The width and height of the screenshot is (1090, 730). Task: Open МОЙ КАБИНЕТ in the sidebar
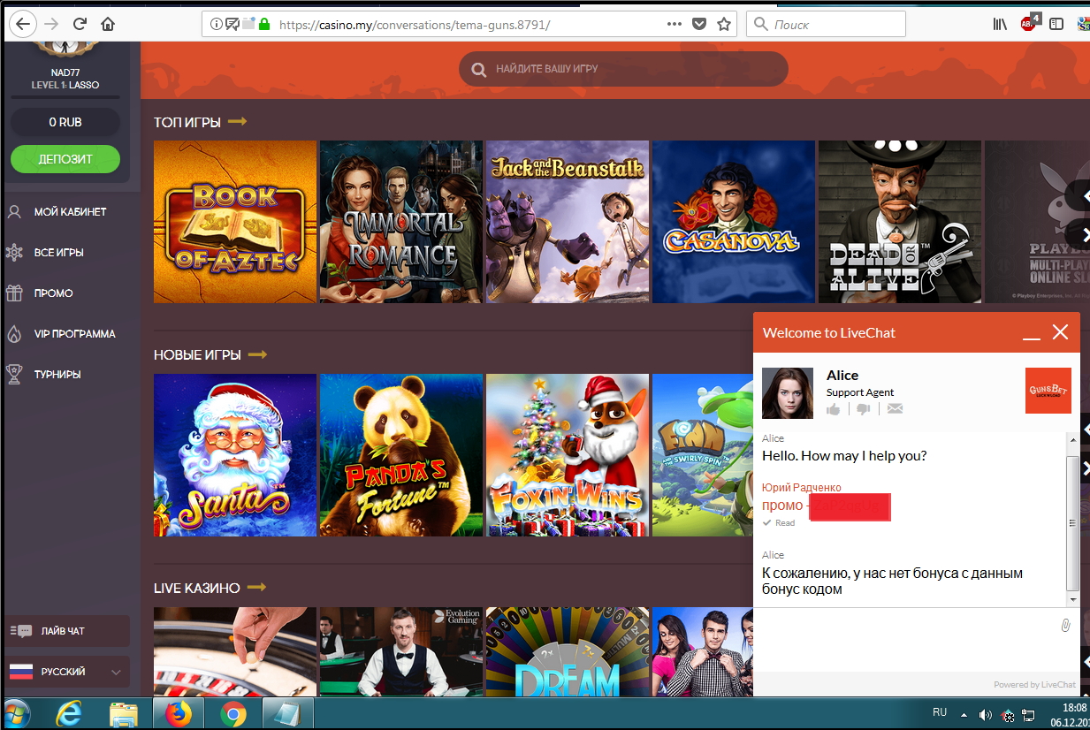click(x=69, y=212)
